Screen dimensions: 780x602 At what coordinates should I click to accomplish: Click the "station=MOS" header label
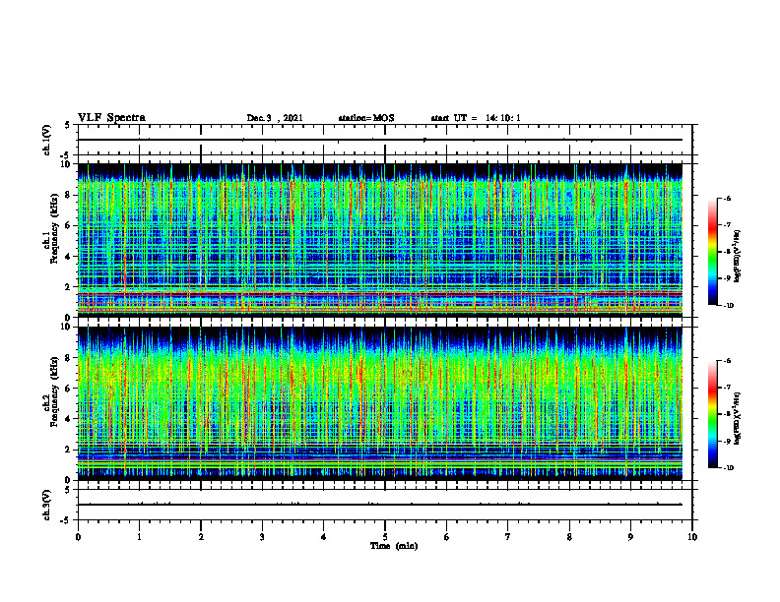click(x=366, y=118)
